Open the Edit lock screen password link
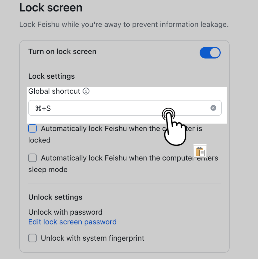 [x=72, y=222]
